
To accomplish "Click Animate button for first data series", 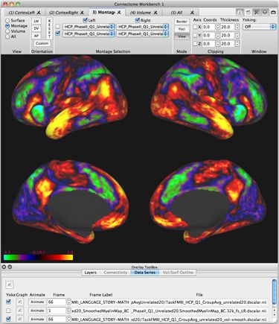I will point(37,302).
